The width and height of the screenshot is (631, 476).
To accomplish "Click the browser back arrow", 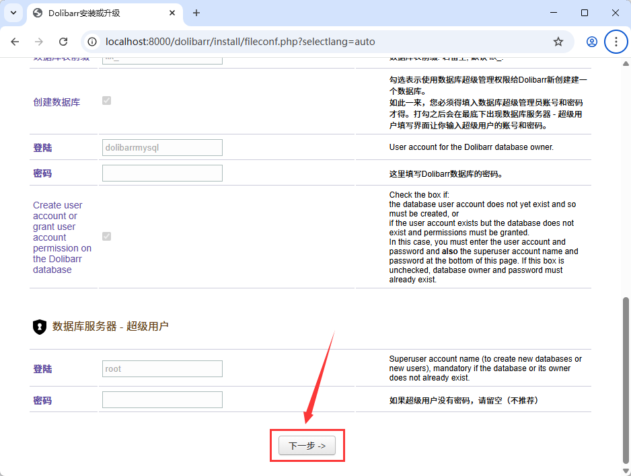I will (15, 42).
